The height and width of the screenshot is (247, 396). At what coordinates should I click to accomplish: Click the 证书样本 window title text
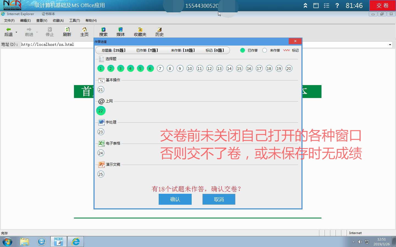pyautogui.click(x=48, y=14)
